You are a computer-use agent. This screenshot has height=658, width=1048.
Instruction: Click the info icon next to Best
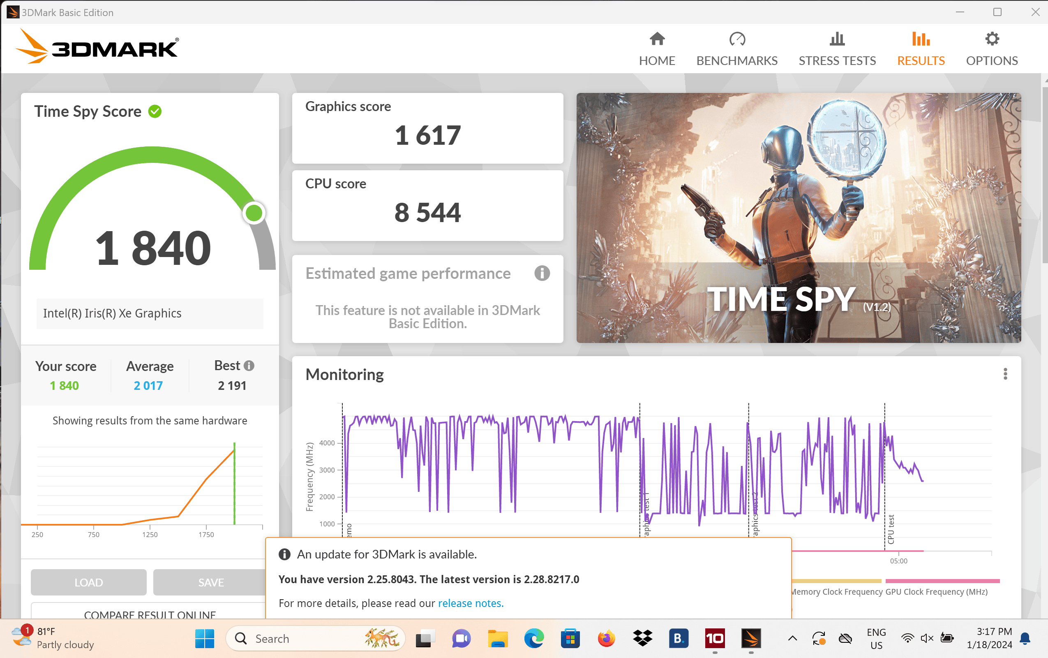click(249, 366)
